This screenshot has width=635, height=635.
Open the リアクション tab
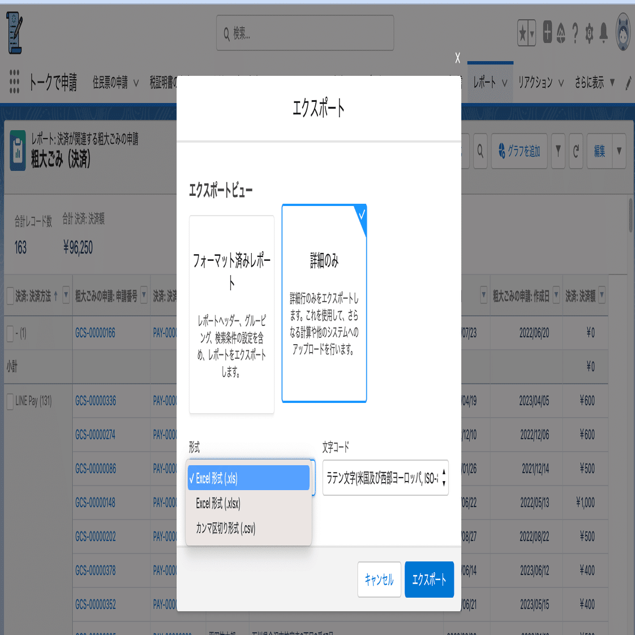click(x=535, y=83)
